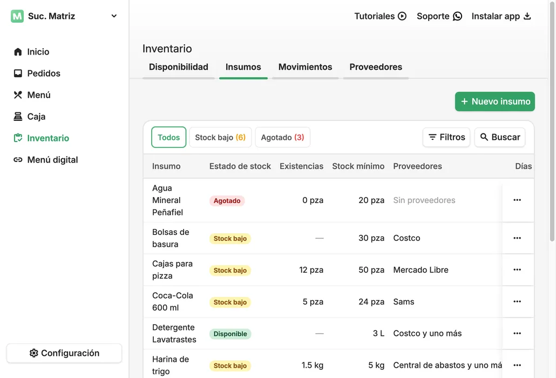The image size is (556, 378).
Task: Open options menu for Agua Mineral Peñafiel
Action: tap(517, 200)
